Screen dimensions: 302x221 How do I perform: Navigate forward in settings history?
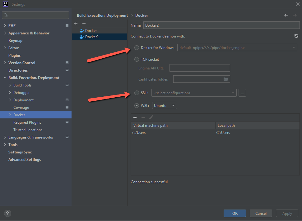[x=295, y=15]
